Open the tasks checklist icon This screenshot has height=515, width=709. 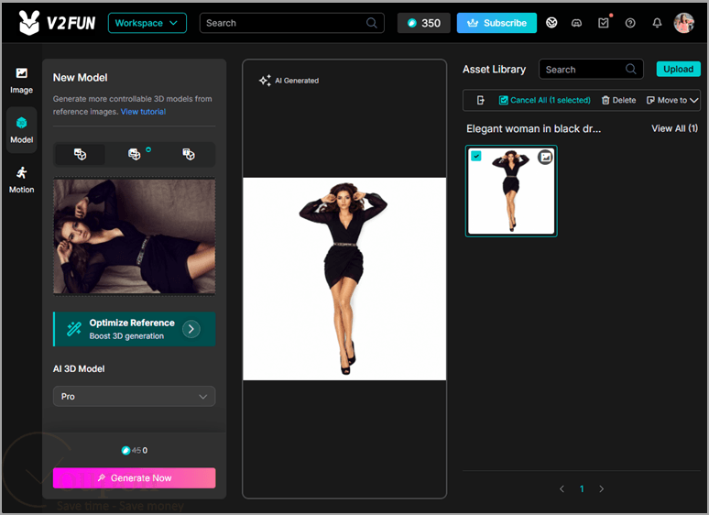coord(603,23)
